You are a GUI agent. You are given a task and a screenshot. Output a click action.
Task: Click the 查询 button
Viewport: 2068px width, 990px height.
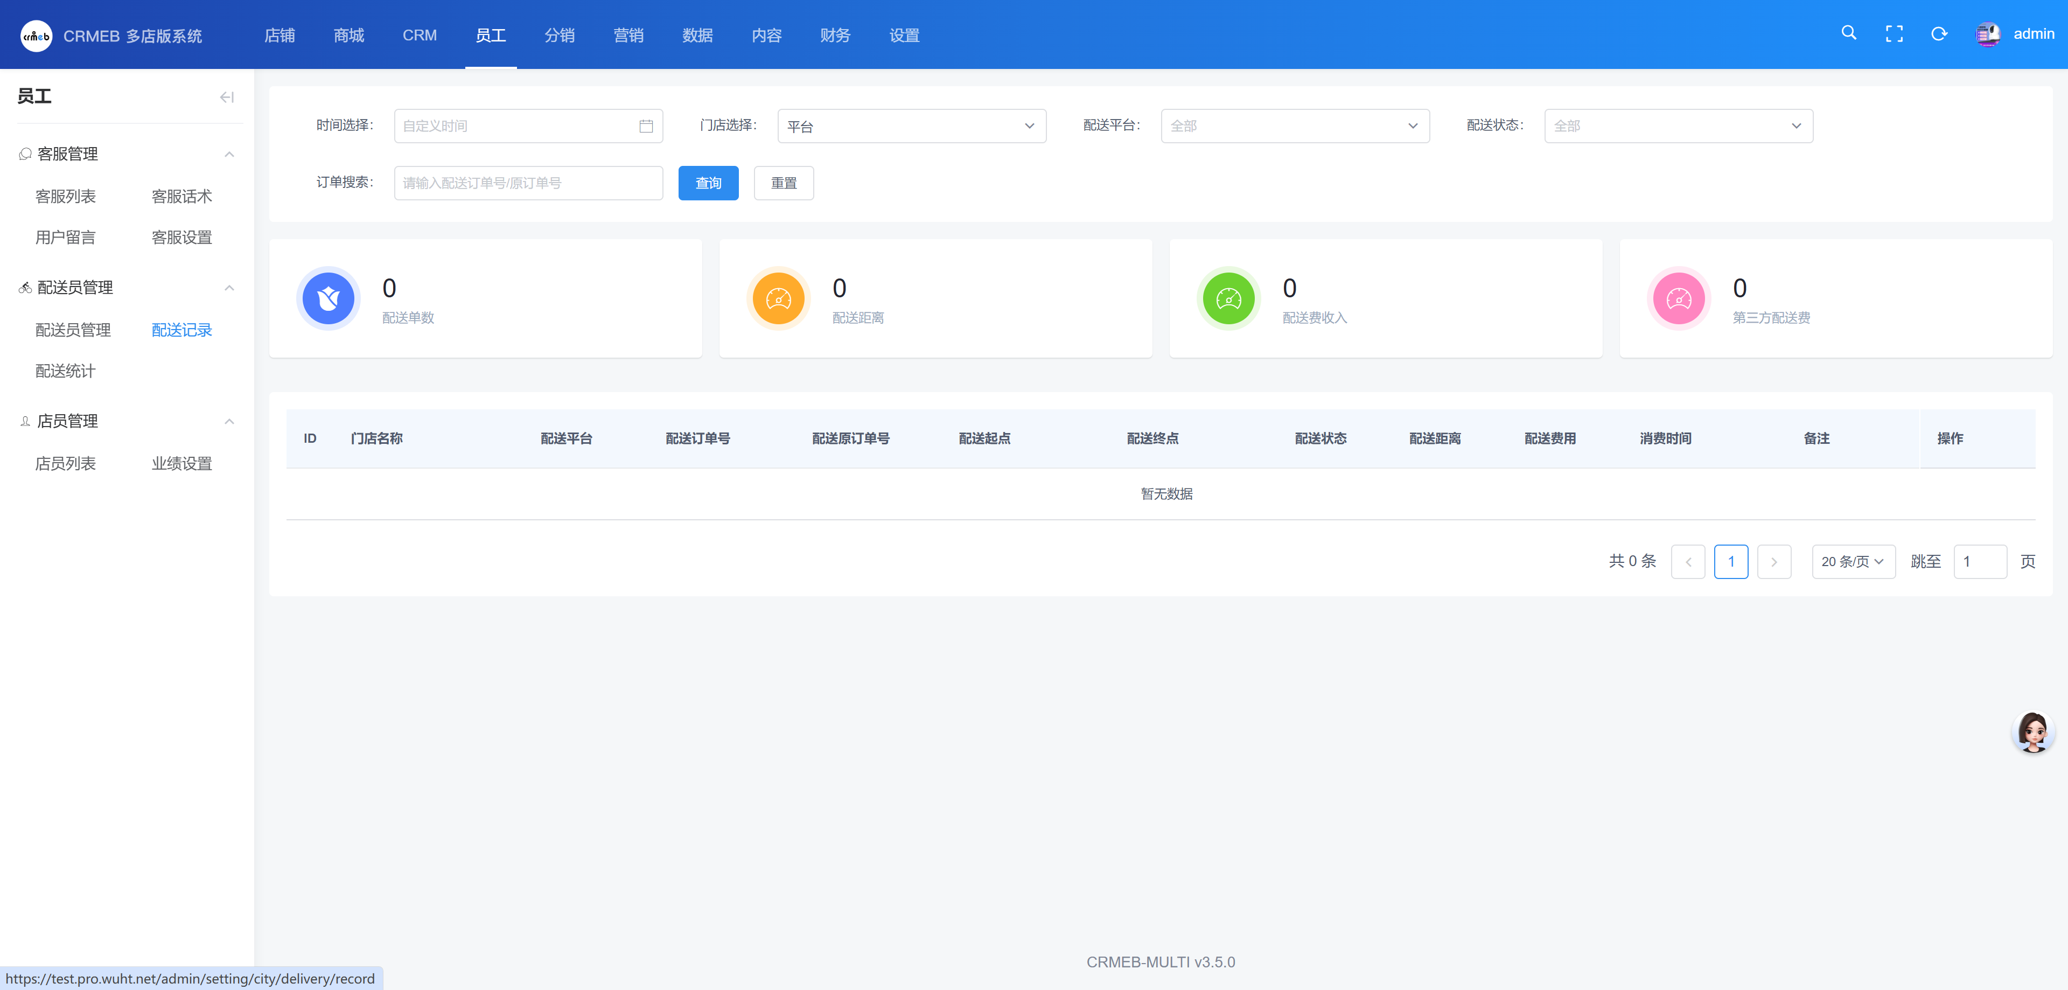[707, 183]
